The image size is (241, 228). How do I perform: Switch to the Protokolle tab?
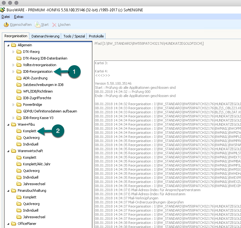(96, 36)
